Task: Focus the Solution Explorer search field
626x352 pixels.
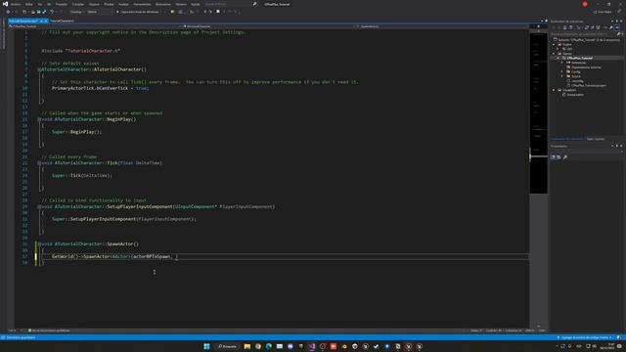Action: 584,34
